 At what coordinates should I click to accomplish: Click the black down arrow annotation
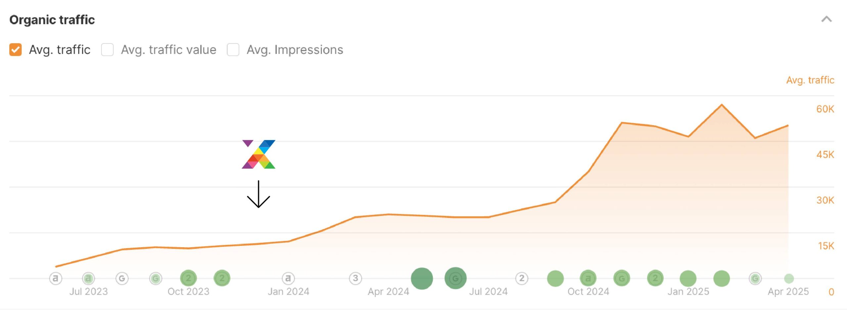coord(258,194)
